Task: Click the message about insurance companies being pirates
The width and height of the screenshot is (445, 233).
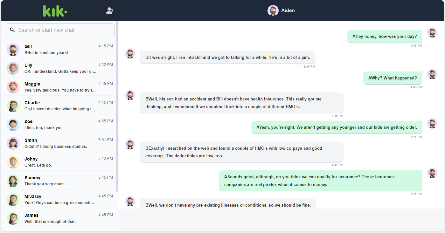Action: pos(321,181)
